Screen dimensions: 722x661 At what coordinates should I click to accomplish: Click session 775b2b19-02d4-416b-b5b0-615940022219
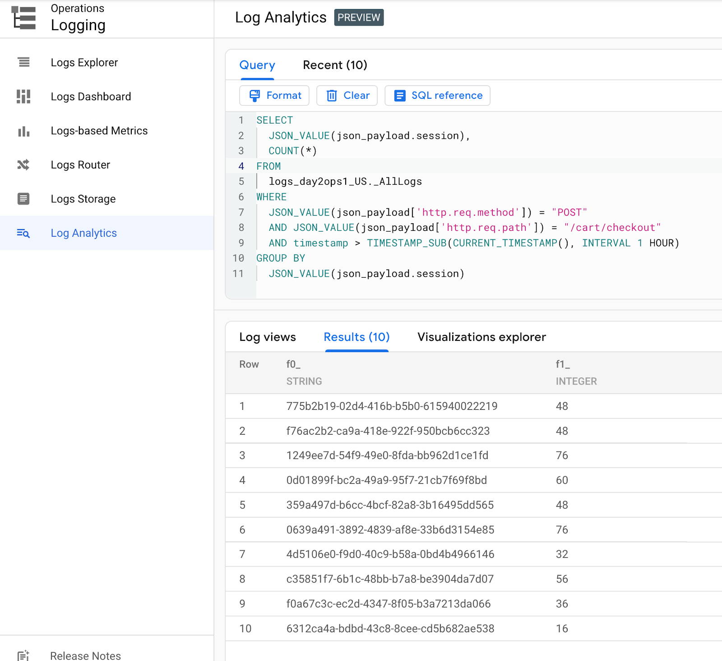tap(392, 406)
